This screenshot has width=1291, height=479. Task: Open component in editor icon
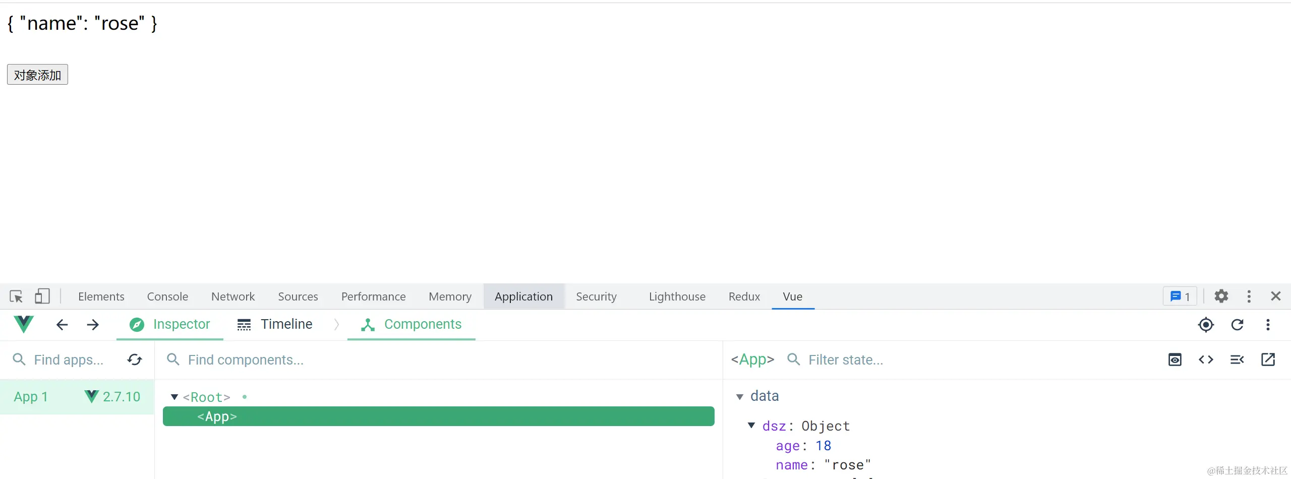[x=1268, y=360]
